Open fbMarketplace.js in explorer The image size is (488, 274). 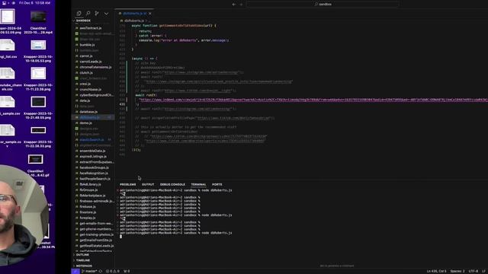(92, 196)
